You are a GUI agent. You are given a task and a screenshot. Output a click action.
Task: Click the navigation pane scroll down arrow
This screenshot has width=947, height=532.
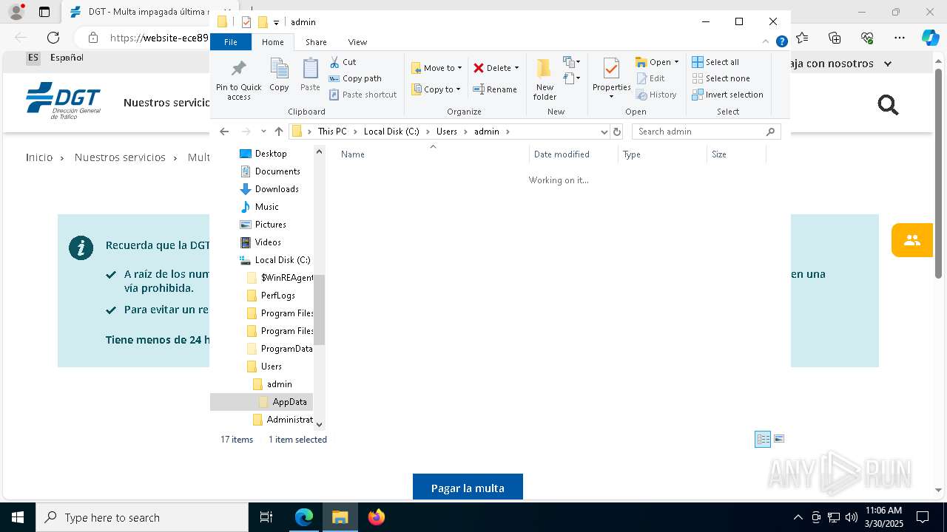pyautogui.click(x=320, y=425)
